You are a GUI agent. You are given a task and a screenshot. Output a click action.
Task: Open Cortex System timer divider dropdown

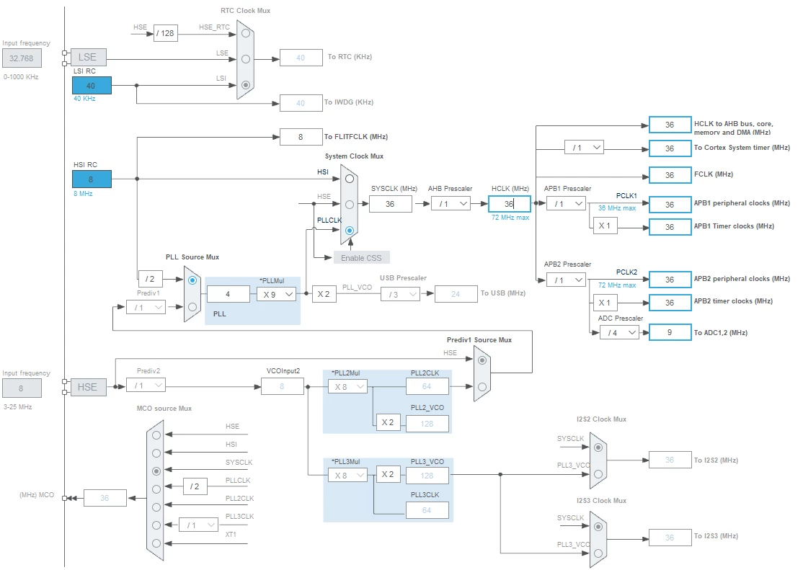[585, 148]
